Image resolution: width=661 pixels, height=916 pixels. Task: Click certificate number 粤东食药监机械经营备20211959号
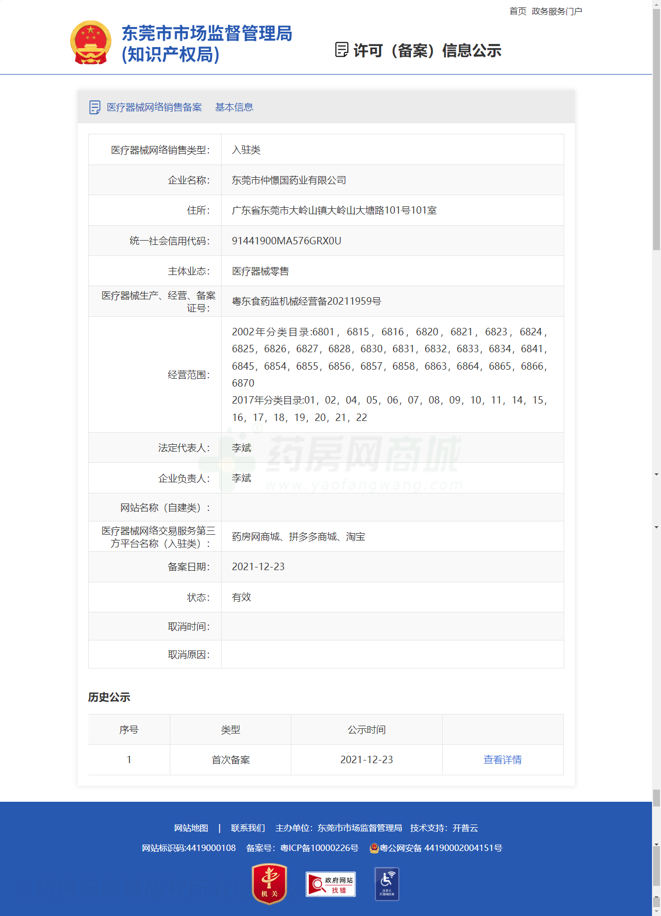[x=306, y=301]
